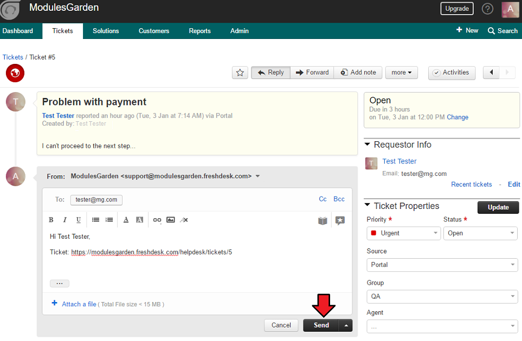The width and height of the screenshot is (522, 341).
Task: Open the Admin tab
Action: pos(240,31)
